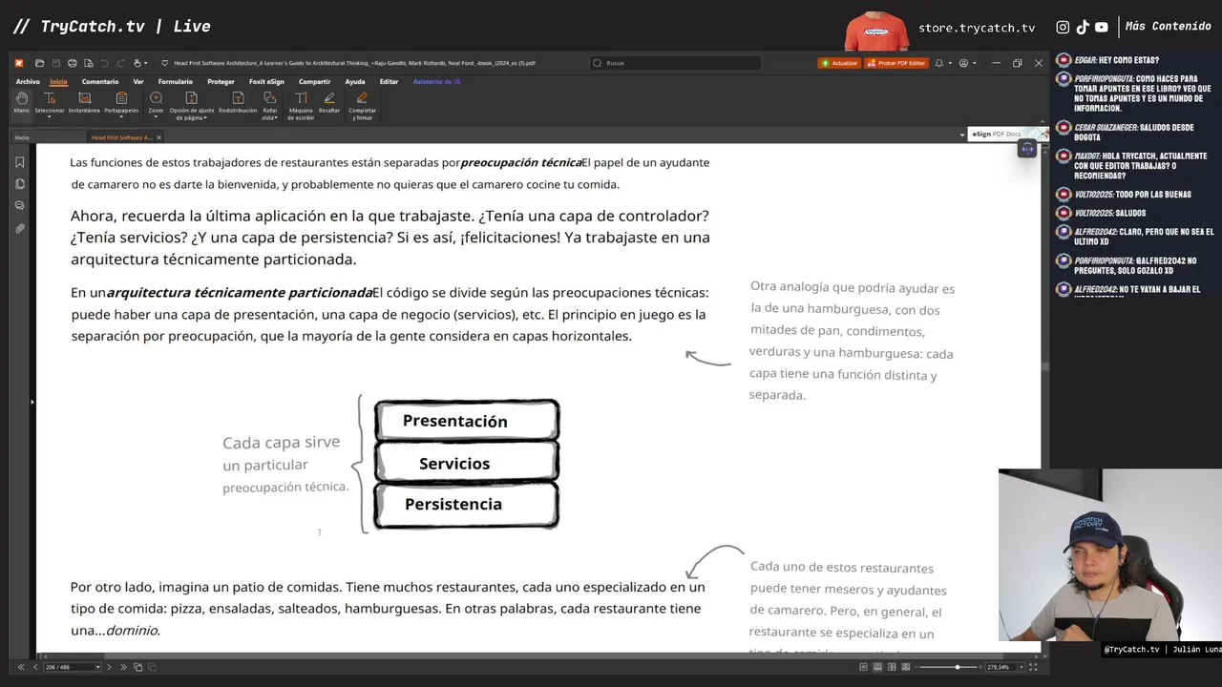Click the Buscar search field

pyautogui.click(x=676, y=63)
